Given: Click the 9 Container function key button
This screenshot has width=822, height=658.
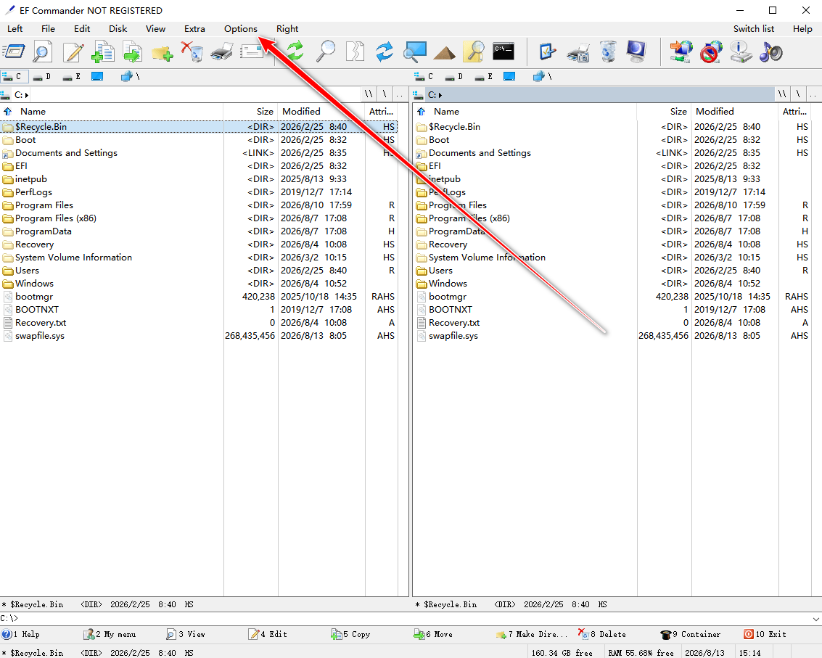Looking at the screenshot, I should 691,634.
